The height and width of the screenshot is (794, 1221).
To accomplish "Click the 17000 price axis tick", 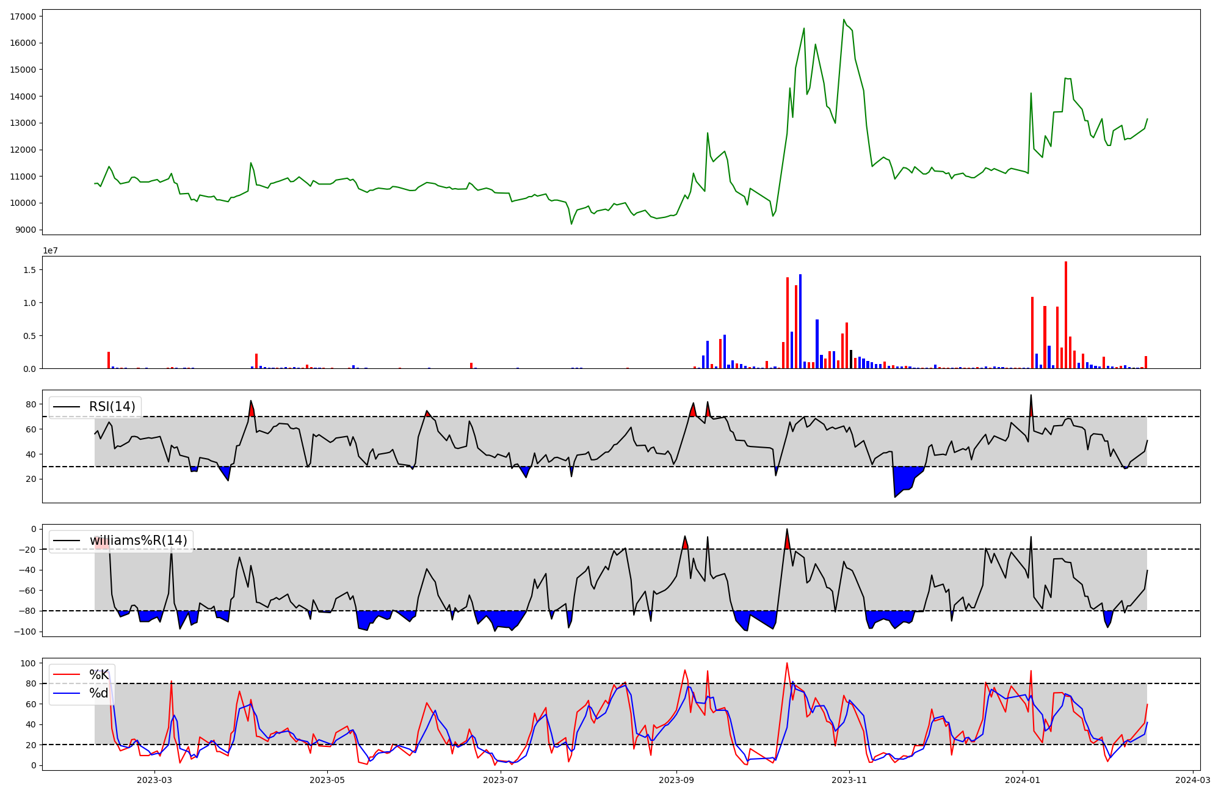I will [23, 16].
